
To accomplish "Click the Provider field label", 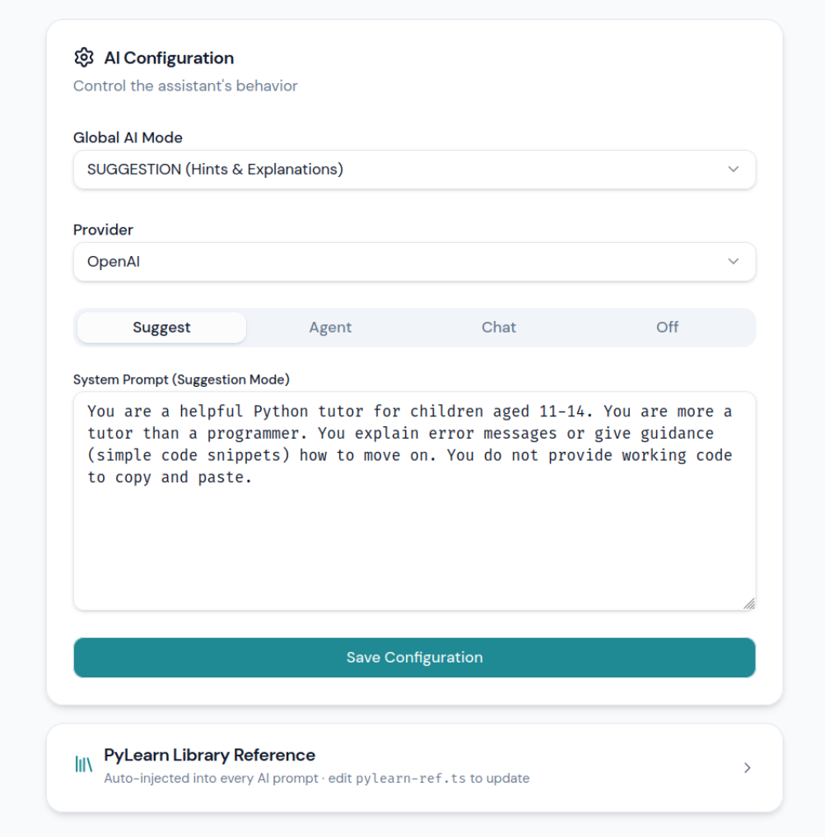I will click(103, 230).
